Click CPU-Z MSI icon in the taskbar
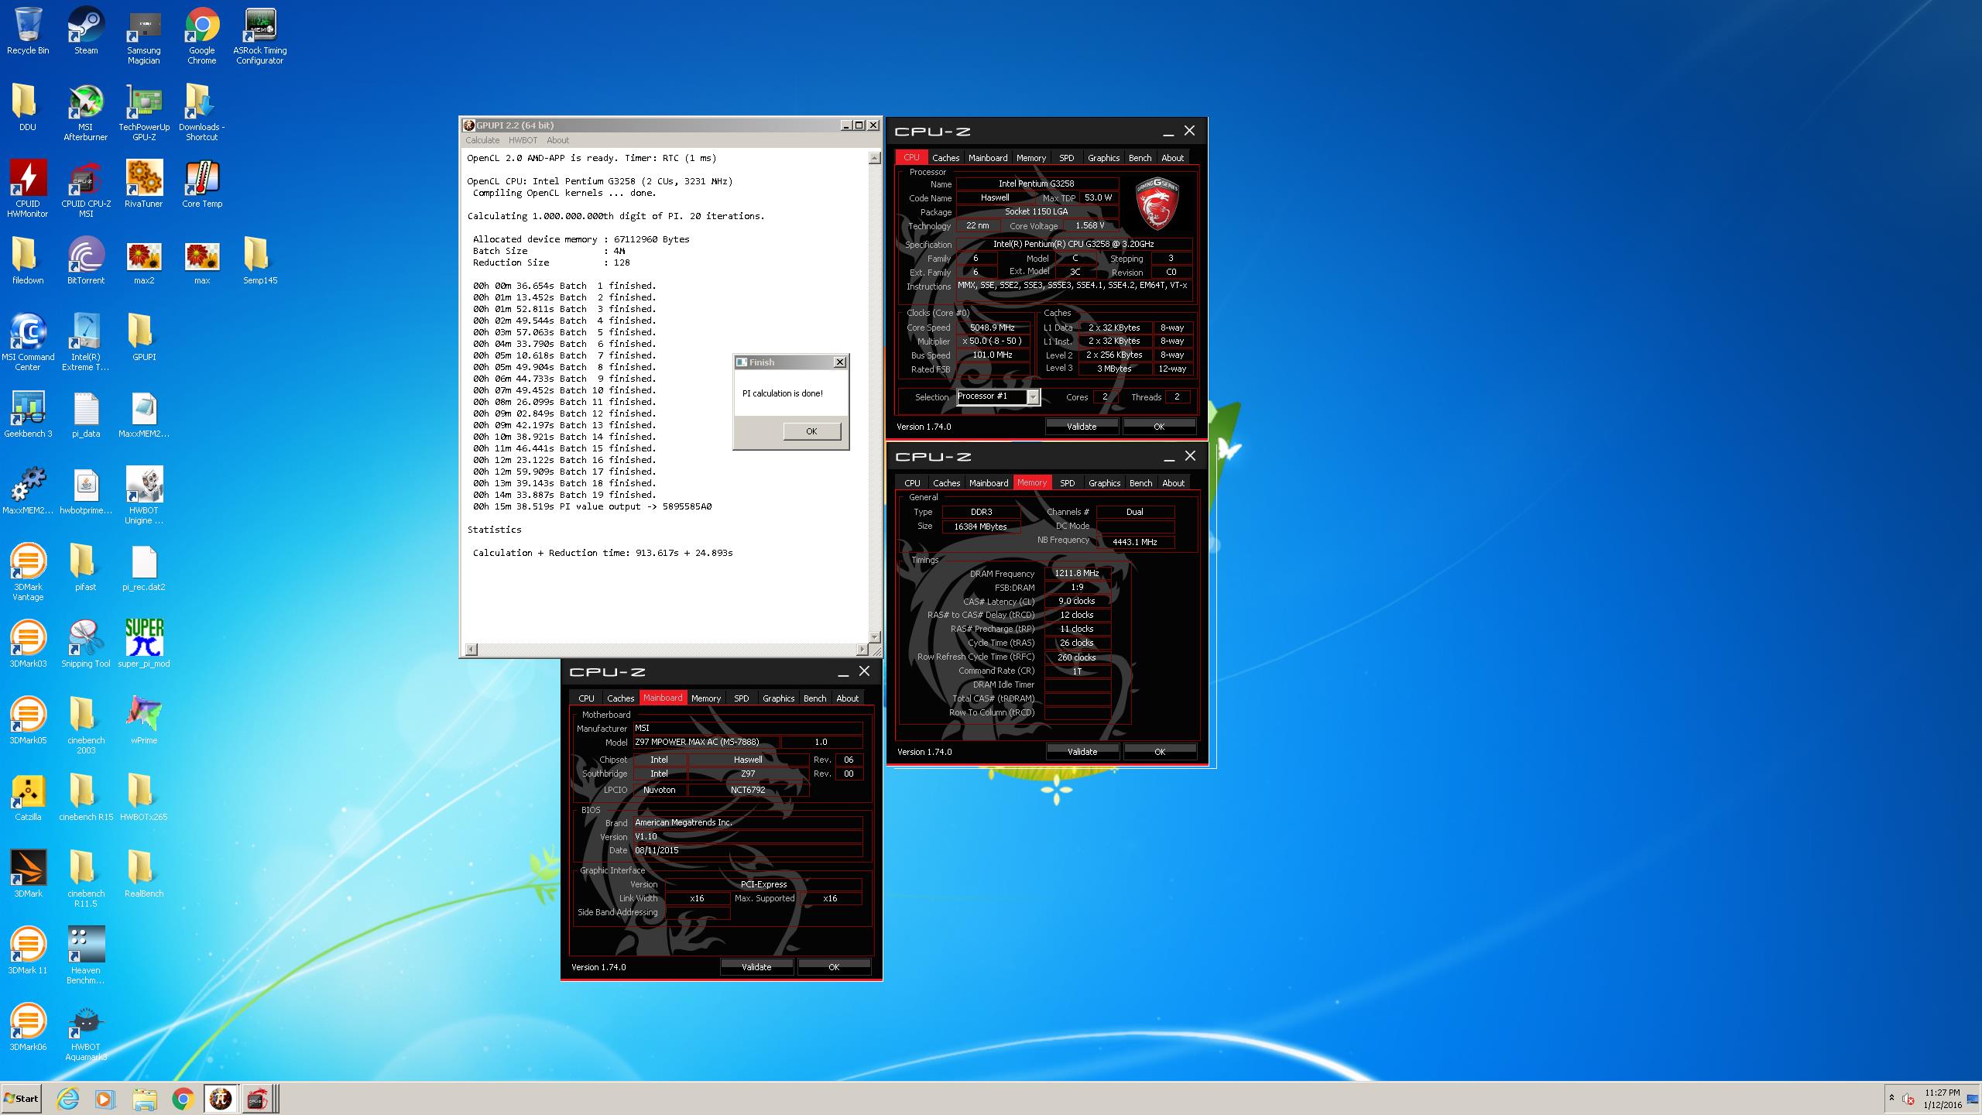1982x1115 pixels. pyautogui.click(x=258, y=1099)
